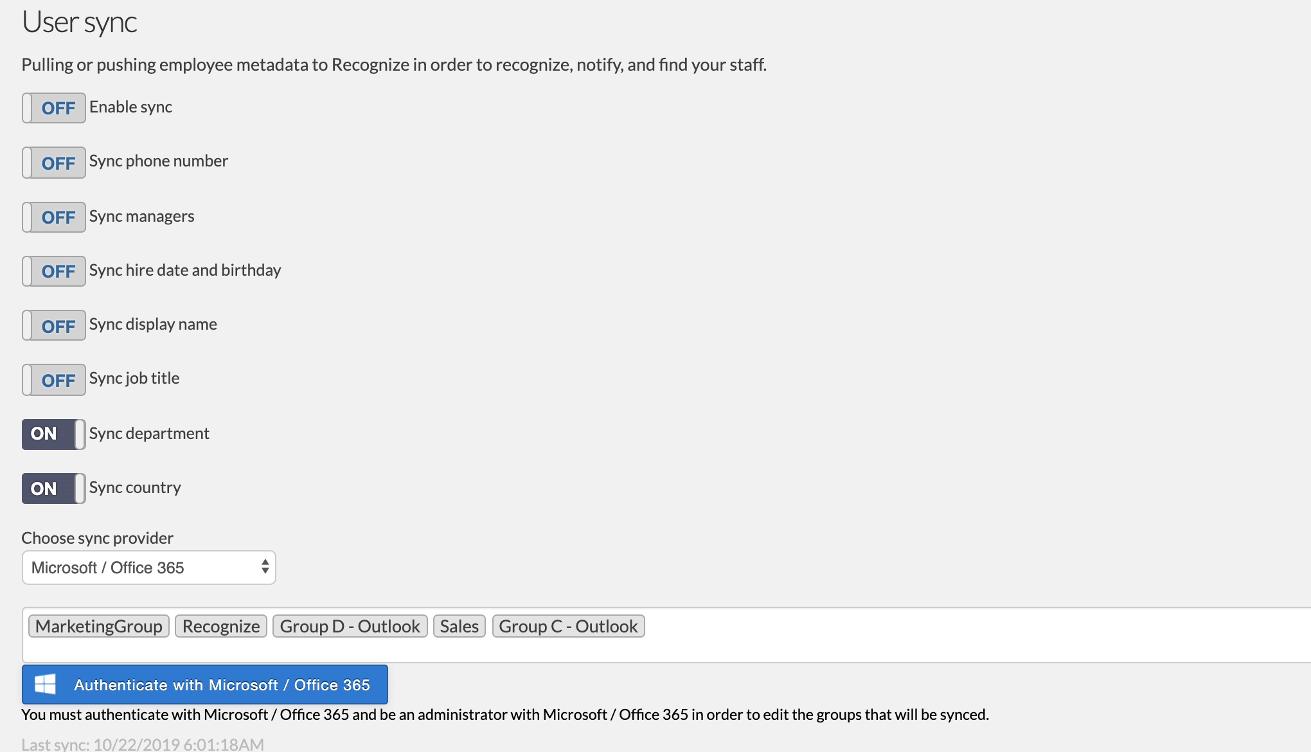Switch on Sync display name
1311x752 pixels.
point(54,325)
